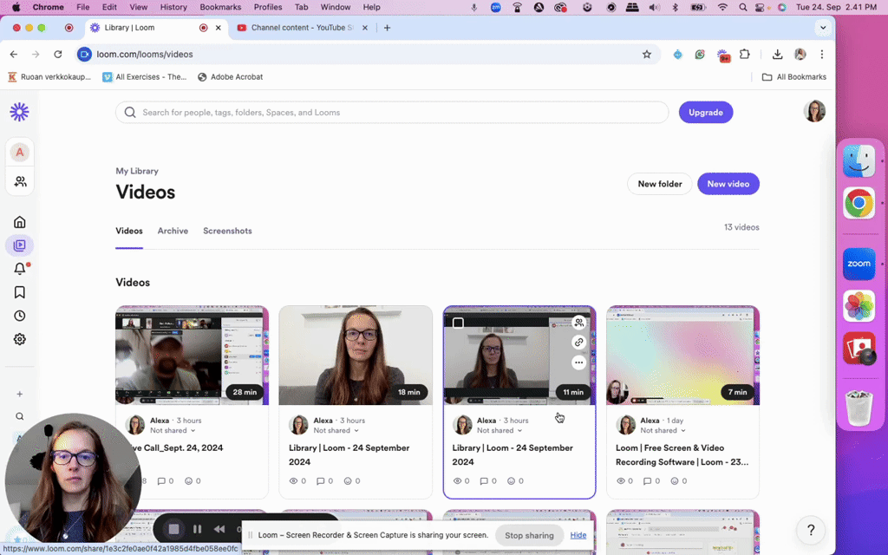Open the All Bookmarks folder

(x=794, y=77)
